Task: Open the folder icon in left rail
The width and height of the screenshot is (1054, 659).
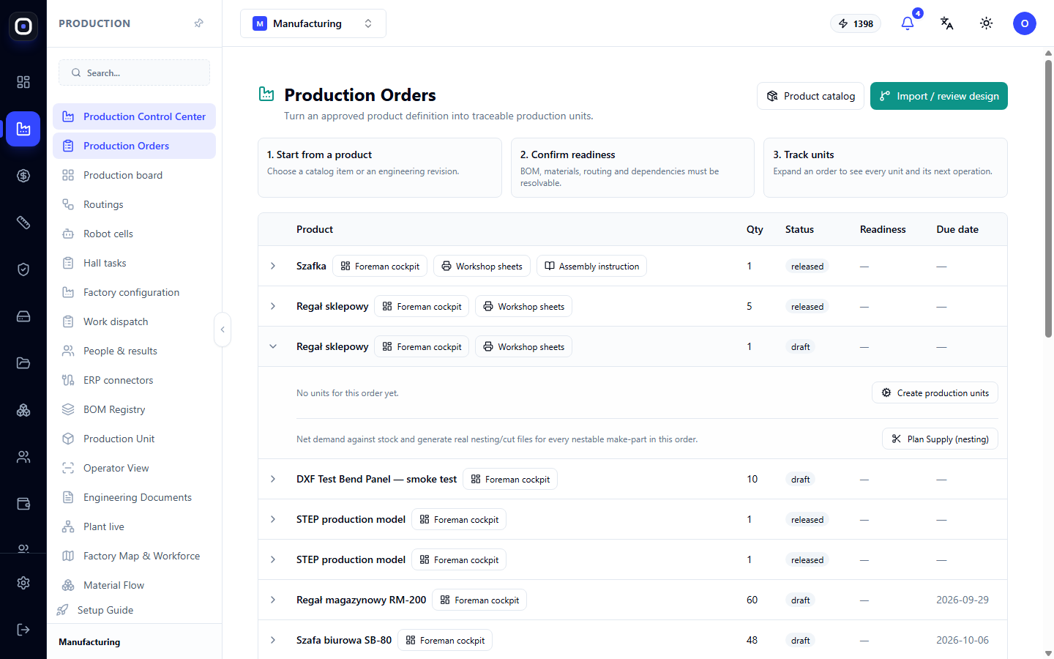Action: click(x=23, y=363)
